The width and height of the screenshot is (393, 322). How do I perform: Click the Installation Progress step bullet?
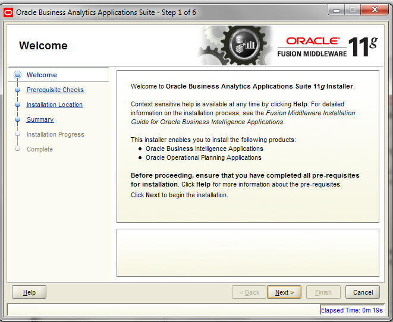point(18,134)
